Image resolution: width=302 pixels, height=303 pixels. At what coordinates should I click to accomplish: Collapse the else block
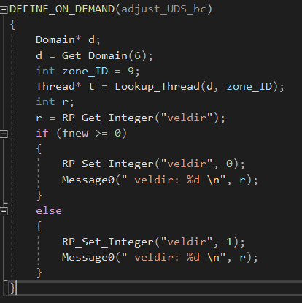tap(4, 211)
